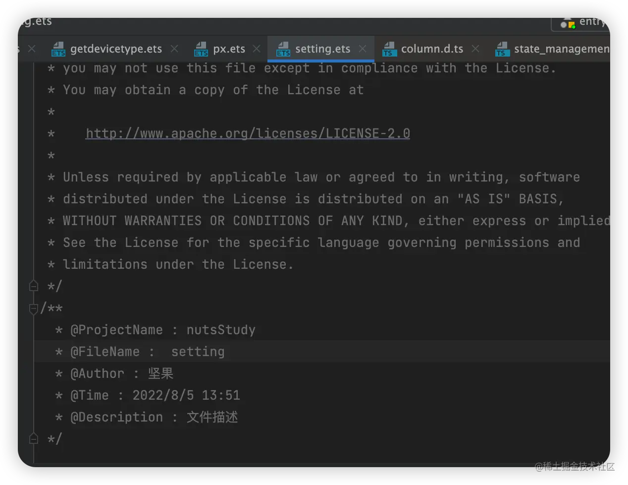Image resolution: width=628 pixels, height=485 pixels.
Task: Click the 'you may not use this file' line
Action: click(302, 68)
